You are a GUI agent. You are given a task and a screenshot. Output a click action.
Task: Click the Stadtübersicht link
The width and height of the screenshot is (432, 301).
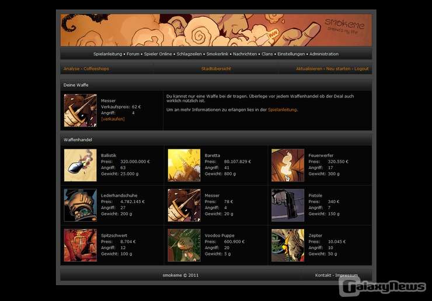tap(216, 69)
